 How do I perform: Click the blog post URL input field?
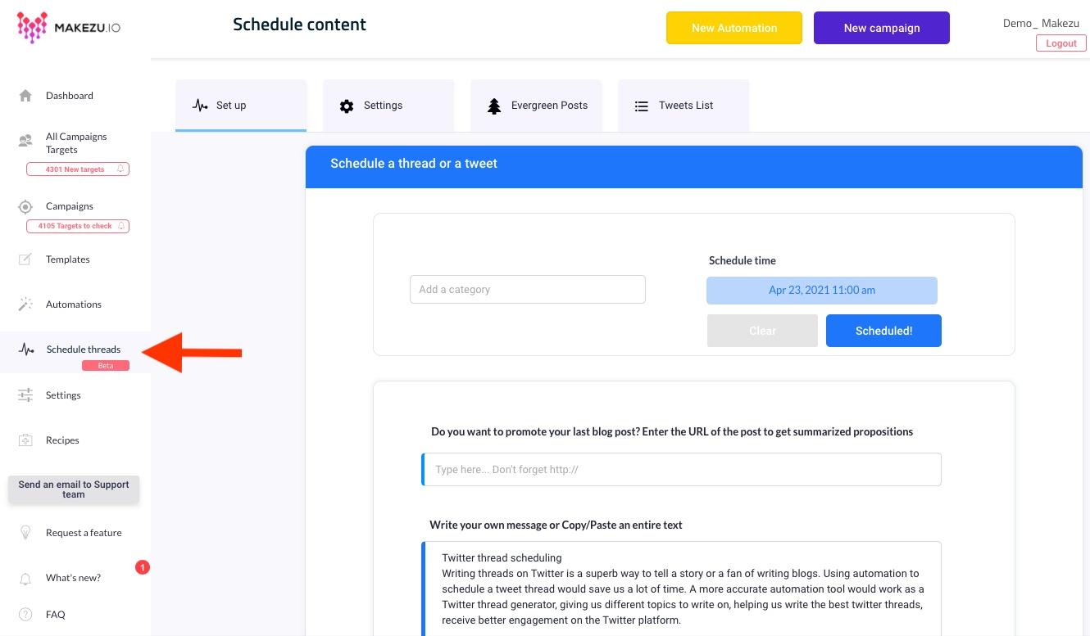pyautogui.click(x=681, y=470)
